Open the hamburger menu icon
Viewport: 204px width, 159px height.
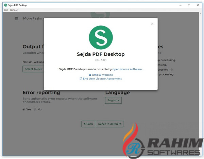pyautogui.click(x=17, y=18)
